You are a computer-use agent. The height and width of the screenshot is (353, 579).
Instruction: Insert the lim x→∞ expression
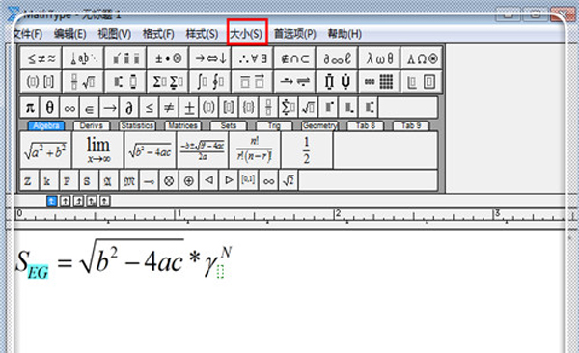pos(97,150)
